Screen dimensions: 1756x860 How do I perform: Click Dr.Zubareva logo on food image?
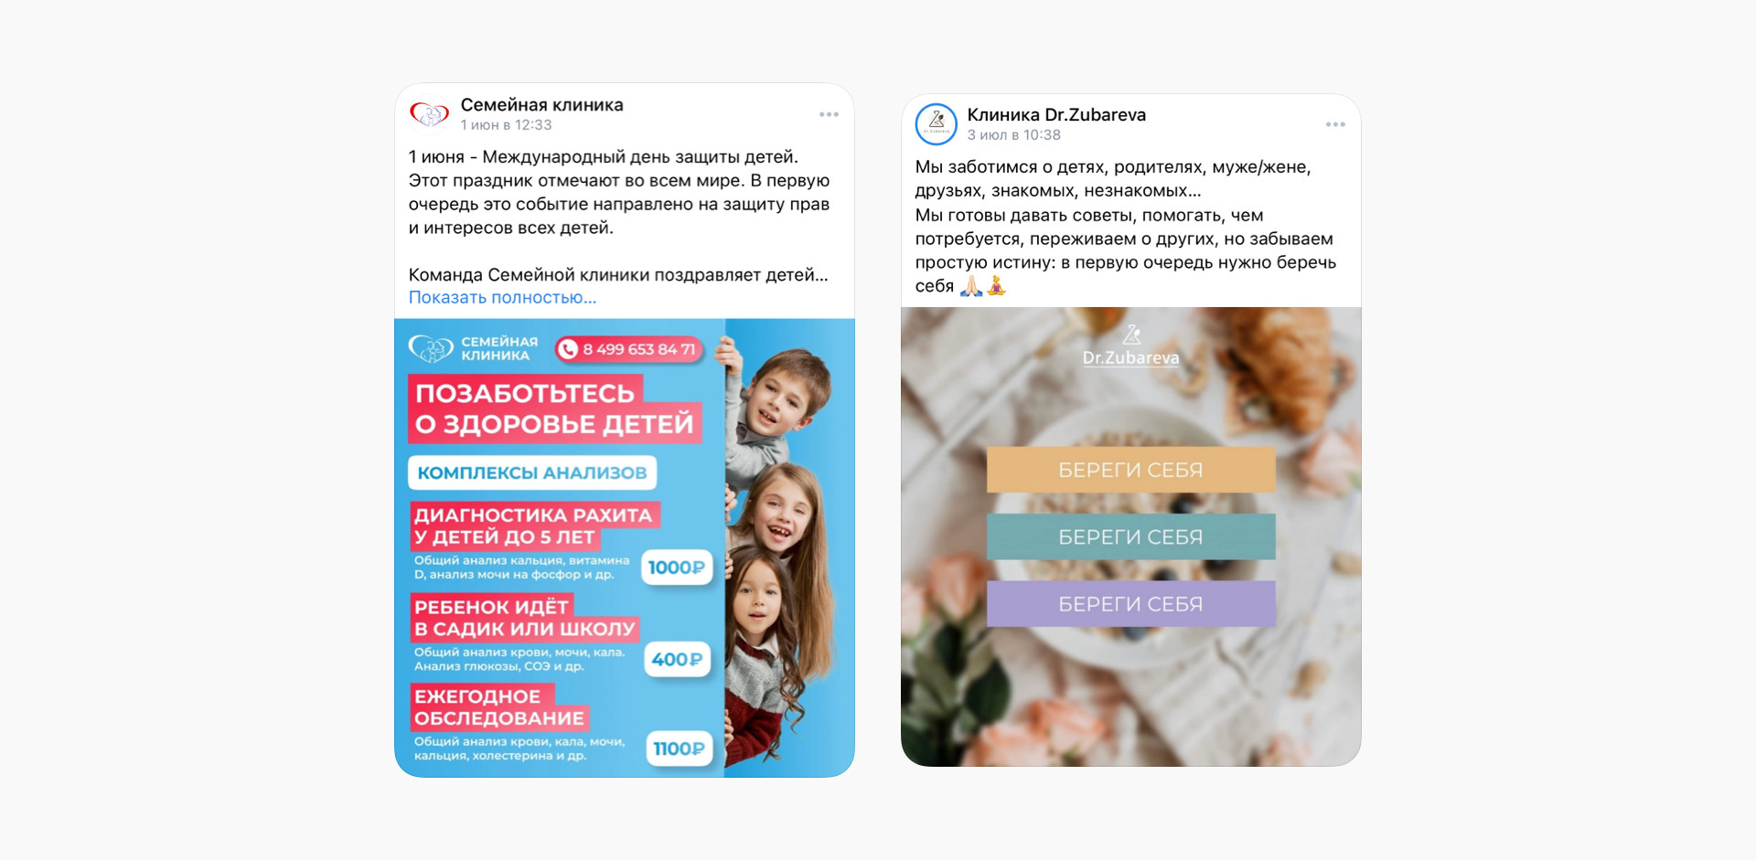[1131, 345]
